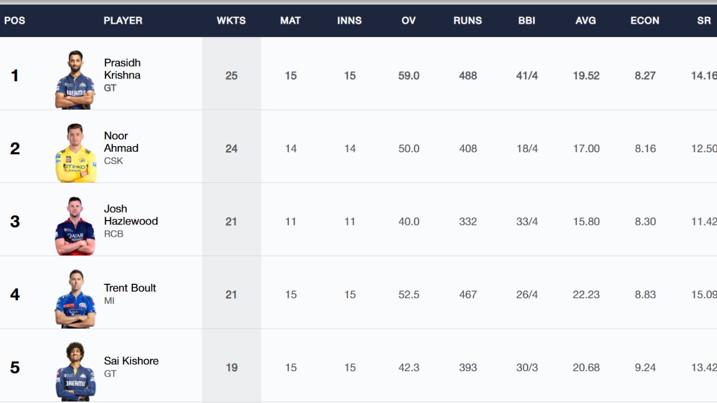
Task: Open Noor Ahmad player name link
Action: click(121, 142)
